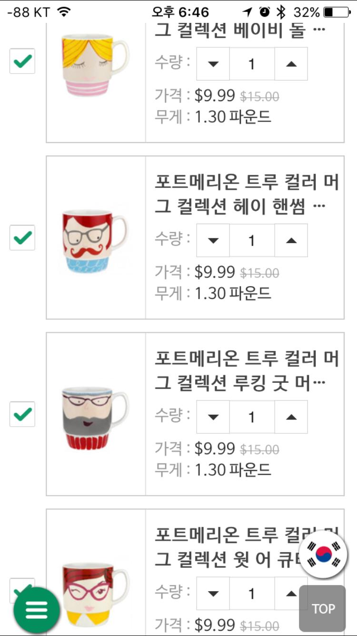
Task: Increase quantity of red mustache mug
Action: 291,240
